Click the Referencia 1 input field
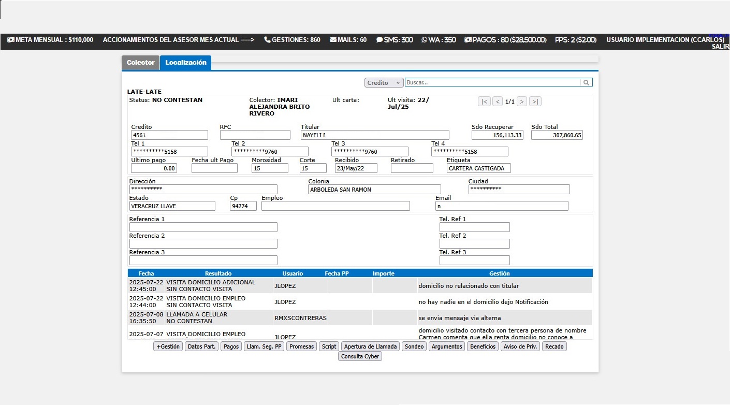The height and width of the screenshot is (405, 730). point(203,227)
